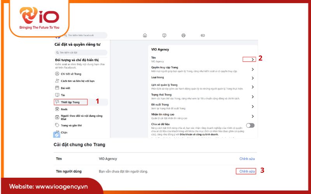Click the Cách tìm và liên hệ icon
Screen dimensions: 311x194
(x=57, y=81)
